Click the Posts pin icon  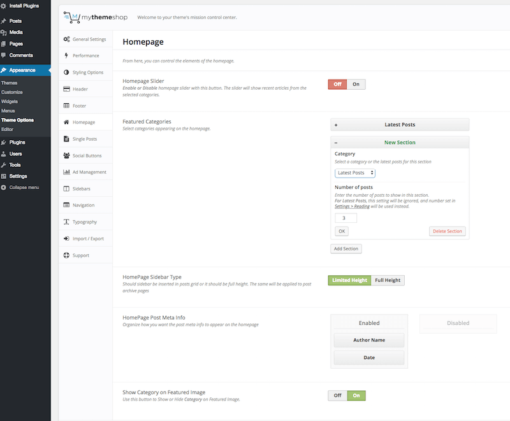(3, 21)
